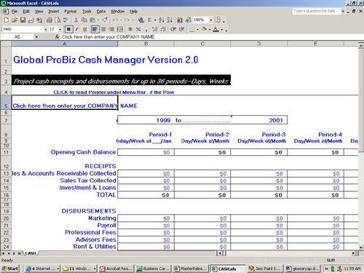Apply currency style
Image resolution: width=364 pixels, height=273 pixels.
[130, 30]
